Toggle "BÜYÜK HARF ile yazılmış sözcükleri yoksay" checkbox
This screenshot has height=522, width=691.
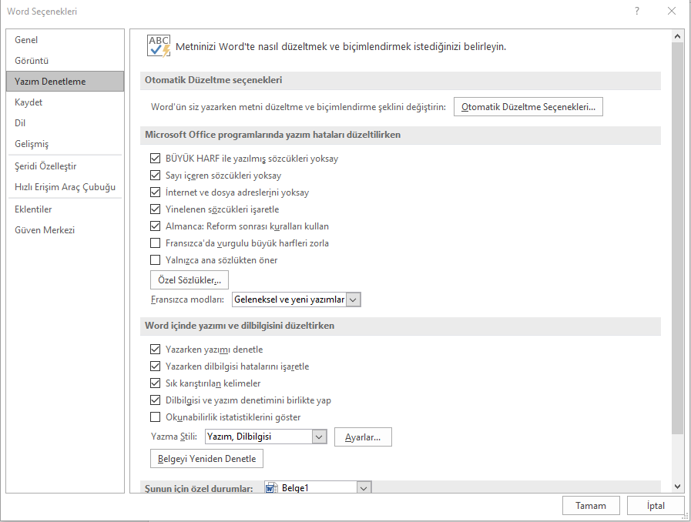point(156,159)
